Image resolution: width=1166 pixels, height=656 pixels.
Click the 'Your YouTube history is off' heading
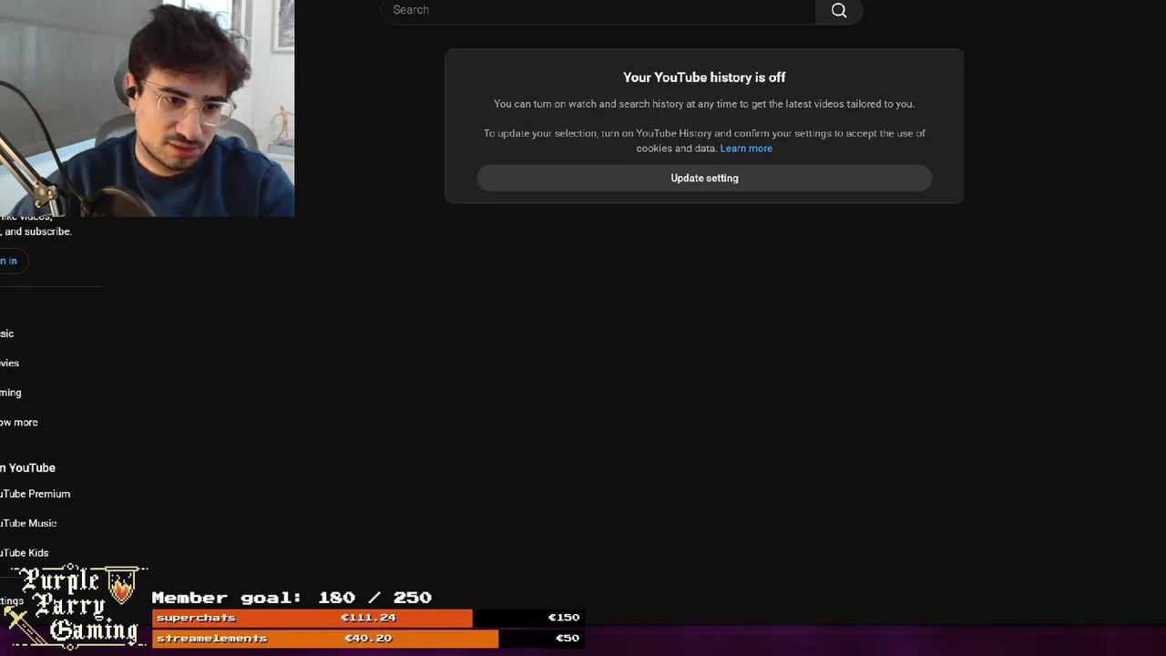click(704, 77)
